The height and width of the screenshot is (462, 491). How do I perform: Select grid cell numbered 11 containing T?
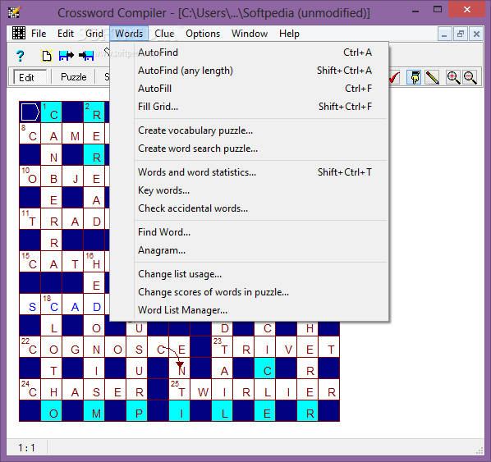click(x=30, y=219)
